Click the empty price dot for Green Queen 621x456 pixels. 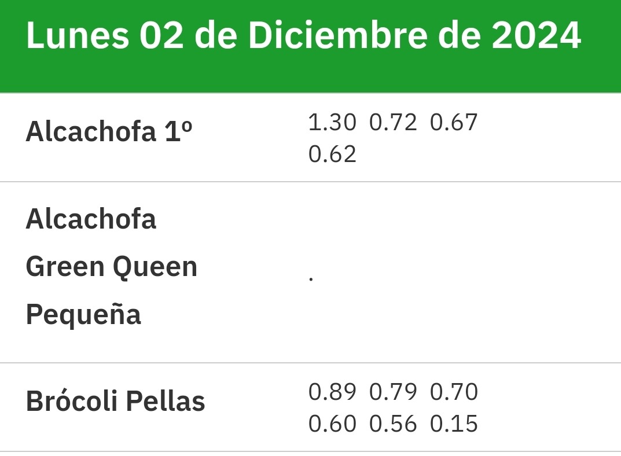point(311,279)
